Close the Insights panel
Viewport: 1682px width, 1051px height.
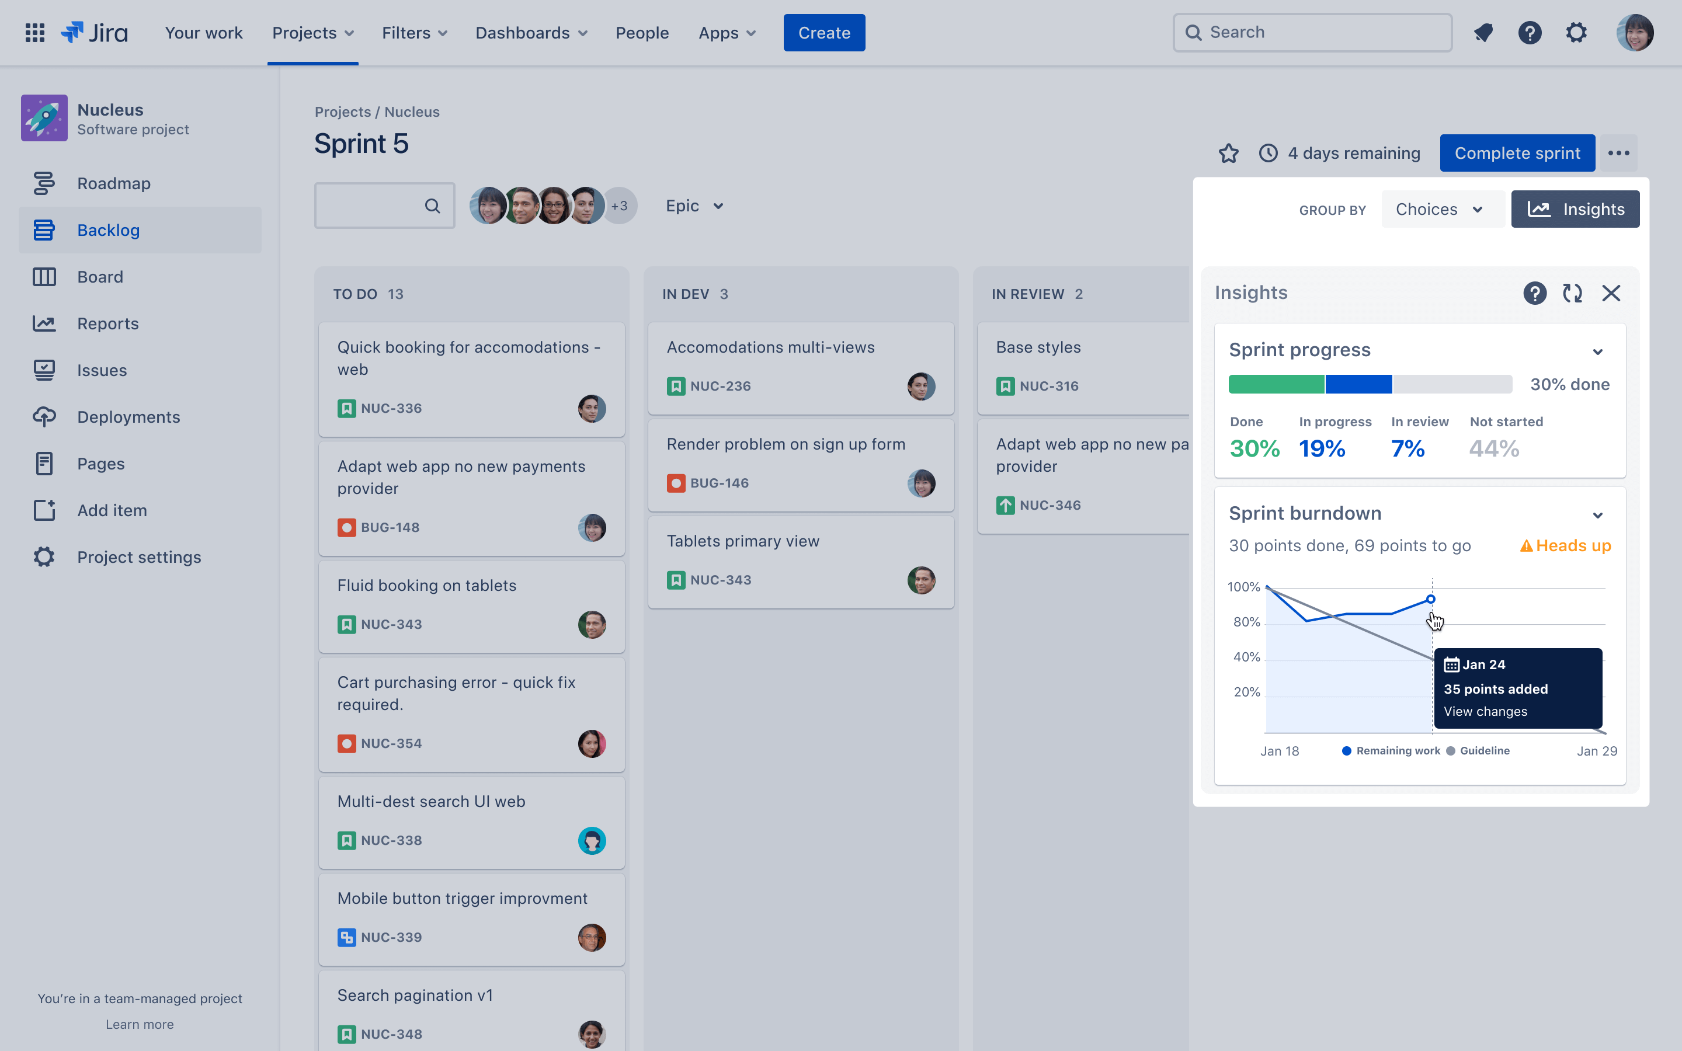pyautogui.click(x=1610, y=293)
